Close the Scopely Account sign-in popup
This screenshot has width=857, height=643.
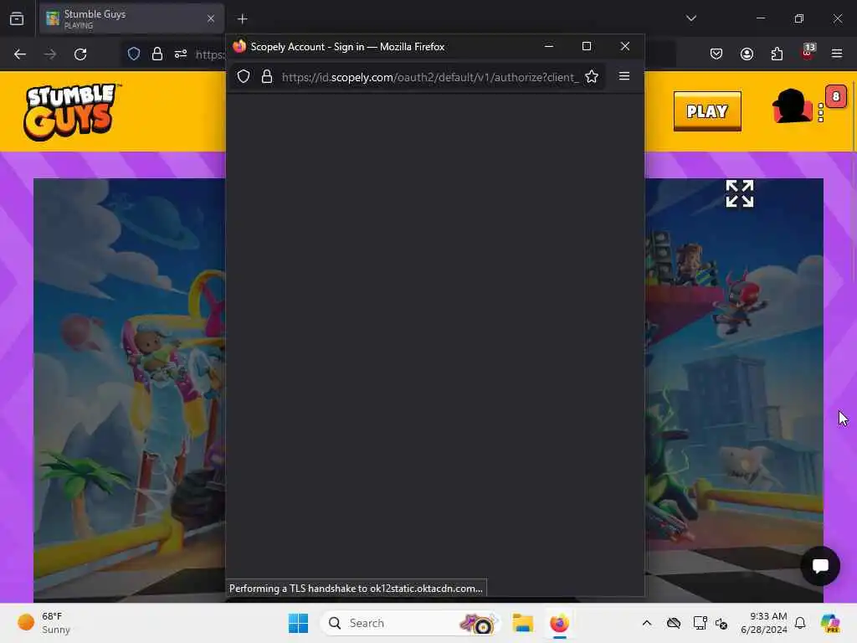(625, 47)
